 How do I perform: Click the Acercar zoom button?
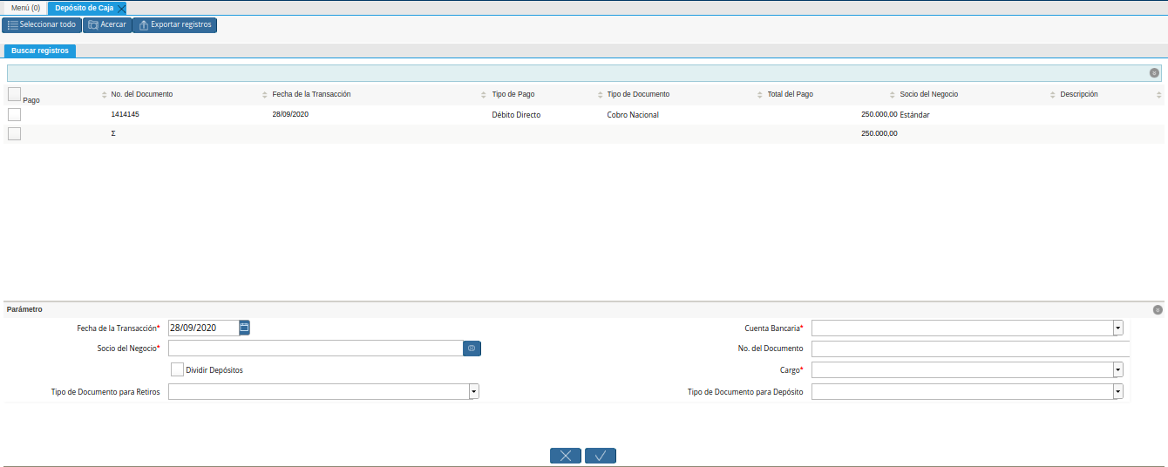click(x=107, y=24)
